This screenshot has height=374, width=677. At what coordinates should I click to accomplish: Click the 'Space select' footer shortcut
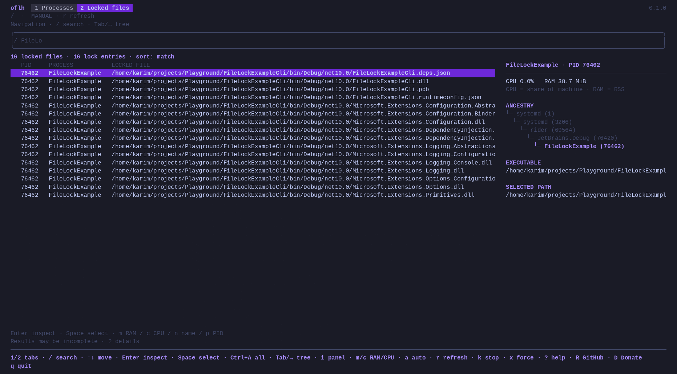coord(199,358)
